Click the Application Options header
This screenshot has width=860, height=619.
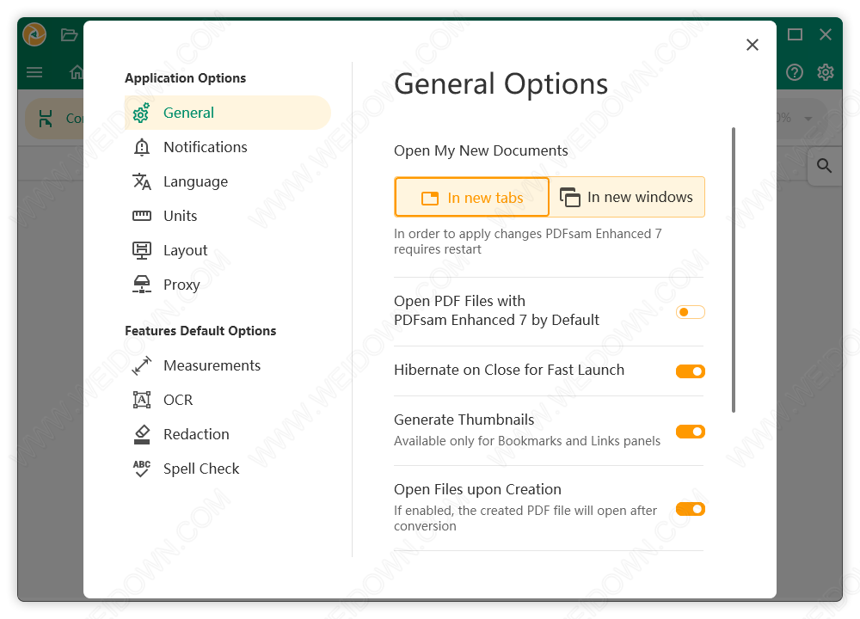pyautogui.click(x=186, y=78)
